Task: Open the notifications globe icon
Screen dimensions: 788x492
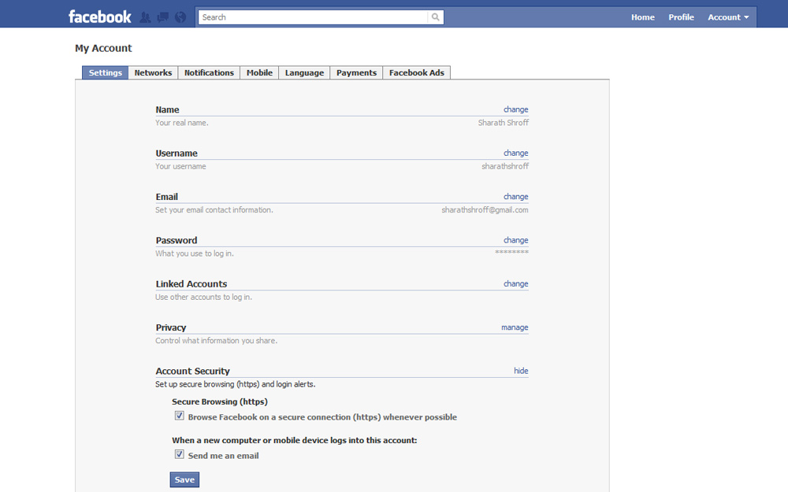Action: [x=180, y=17]
